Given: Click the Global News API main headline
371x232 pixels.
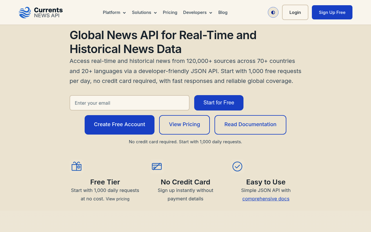Looking at the screenshot, I should tap(163, 42).
